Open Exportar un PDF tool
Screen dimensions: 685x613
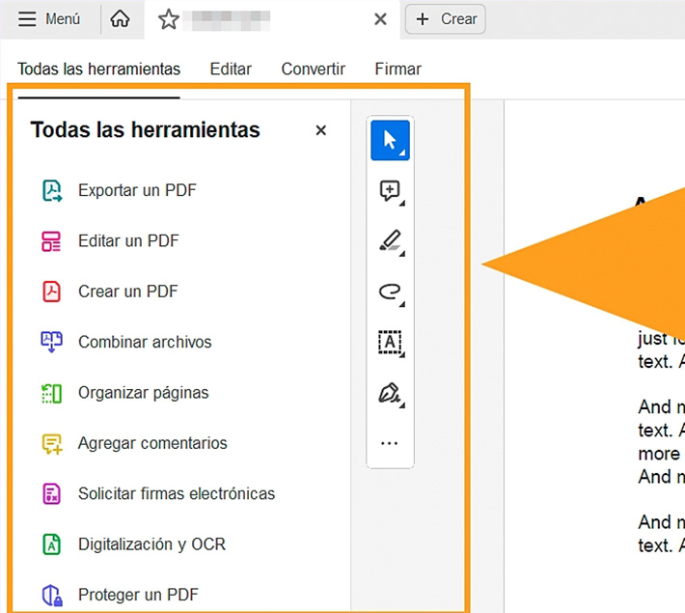pyautogui.click(x=137, y=190)
